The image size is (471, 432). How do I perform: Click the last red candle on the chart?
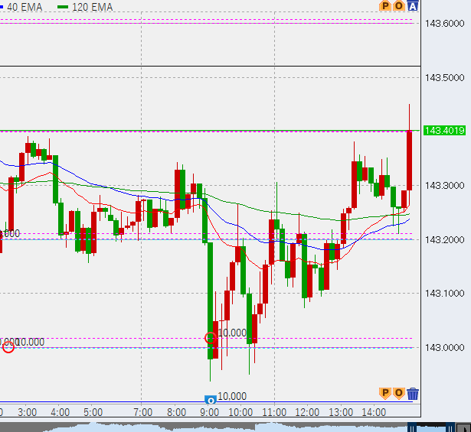(x=410, y=161)
